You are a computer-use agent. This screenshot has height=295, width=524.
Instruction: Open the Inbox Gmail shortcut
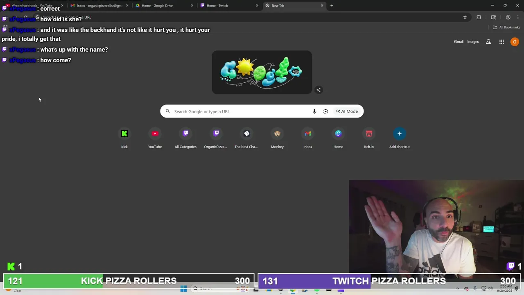(x=308, y=138)
